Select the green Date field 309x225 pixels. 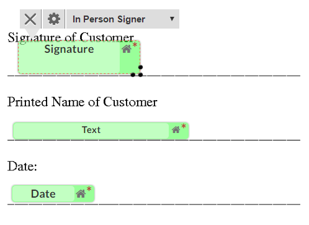53,194
